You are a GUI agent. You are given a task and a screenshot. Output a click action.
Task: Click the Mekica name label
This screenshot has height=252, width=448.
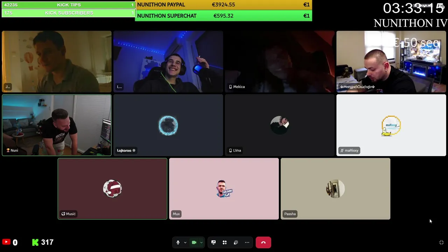pos(237,87)
